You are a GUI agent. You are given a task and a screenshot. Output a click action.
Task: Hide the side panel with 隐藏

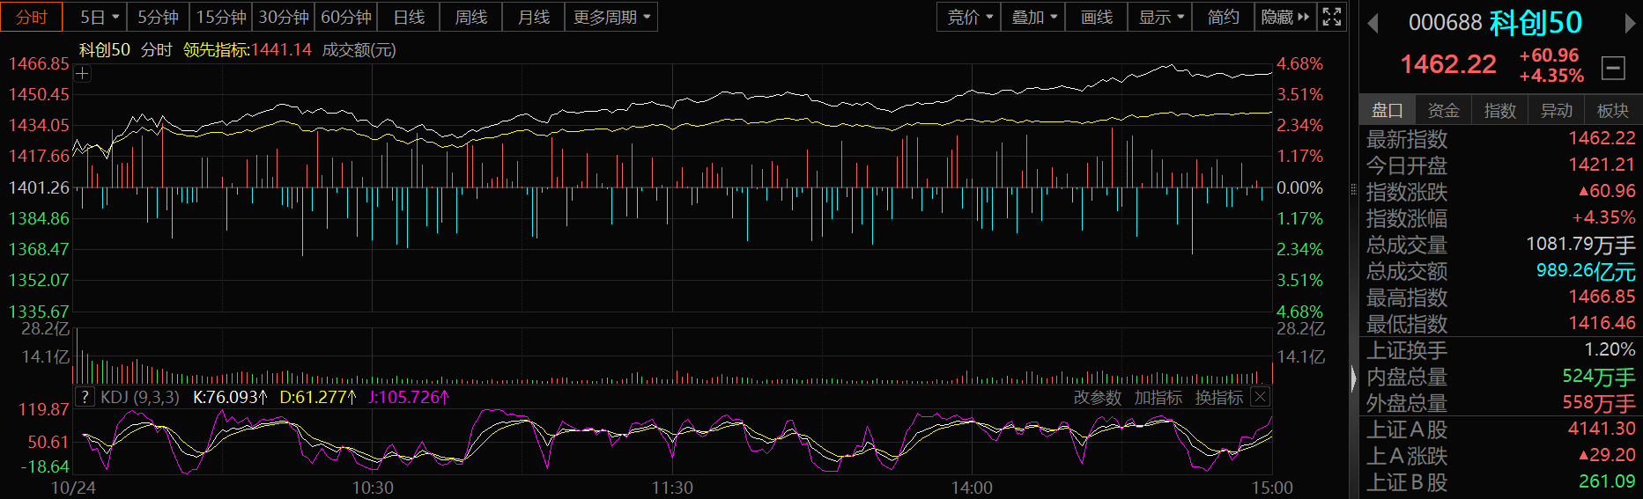[1284, 17]
